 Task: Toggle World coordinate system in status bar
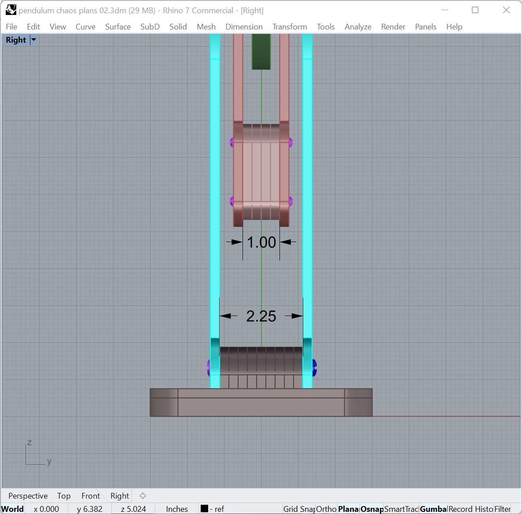point(12,509)
